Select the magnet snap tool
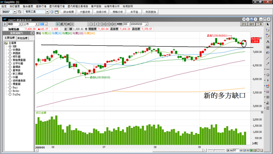This screenshot has width=273, height=154. click(268, 86)
